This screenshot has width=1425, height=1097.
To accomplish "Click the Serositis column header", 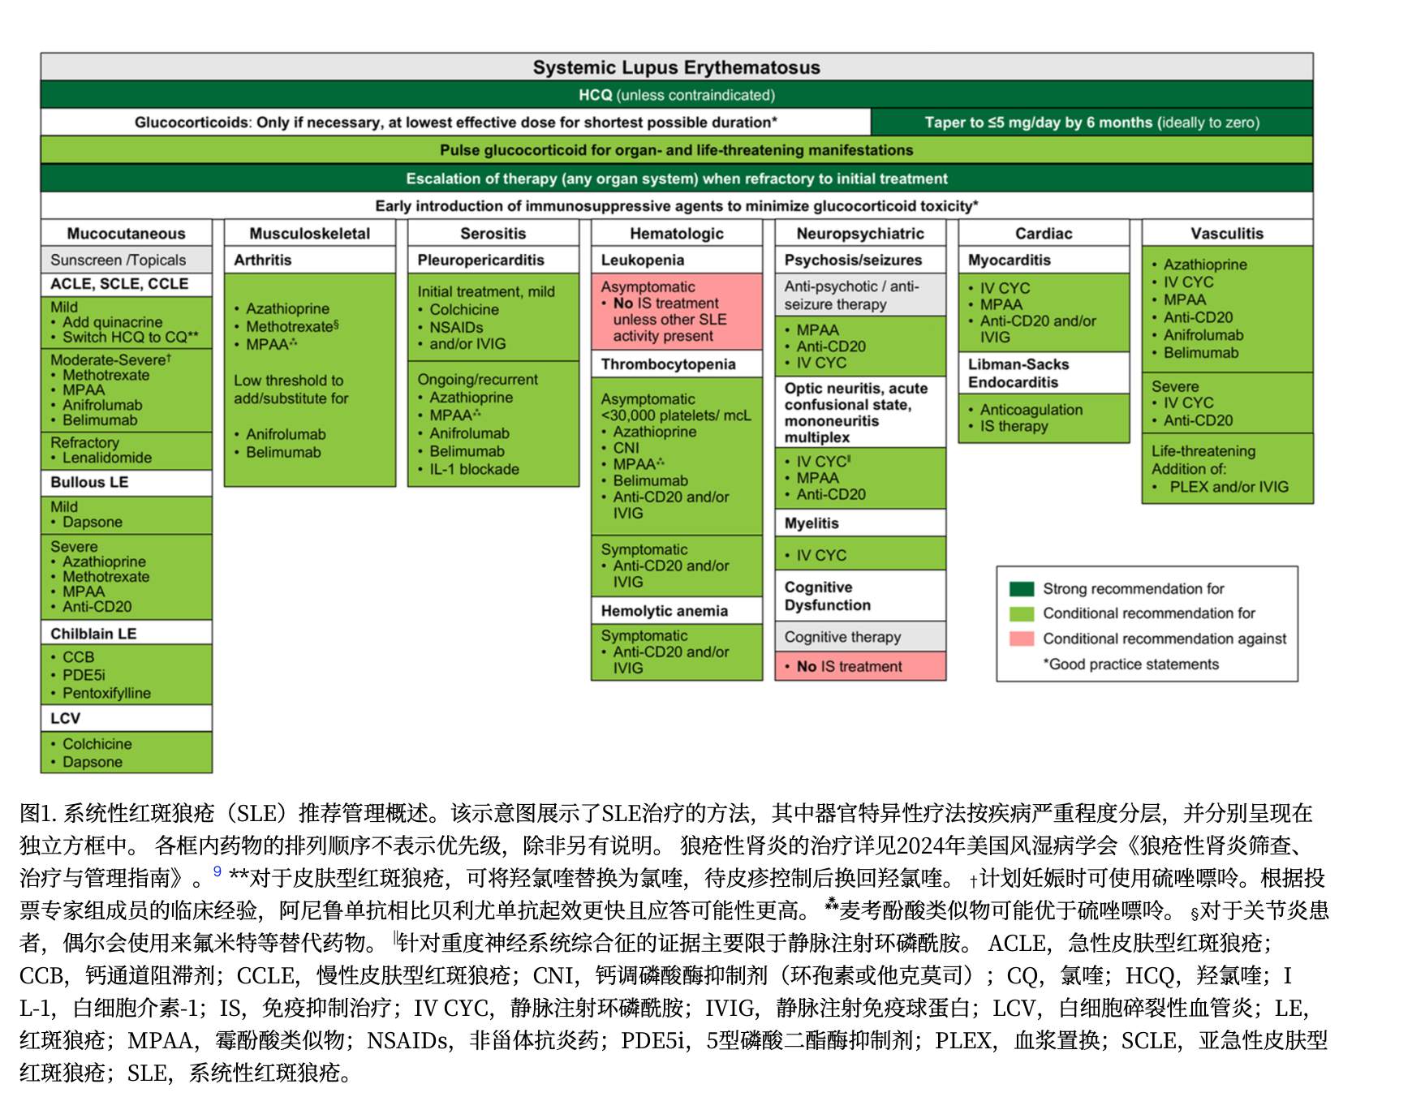I will (x=493, y=234).
